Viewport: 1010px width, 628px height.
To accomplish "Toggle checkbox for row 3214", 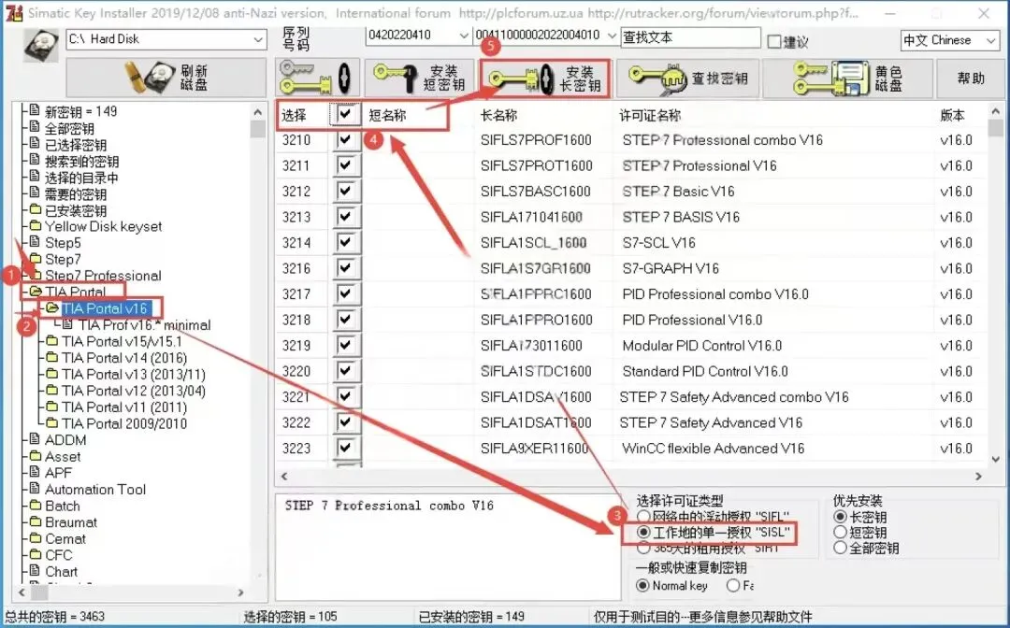I will [x=346, y=243].
